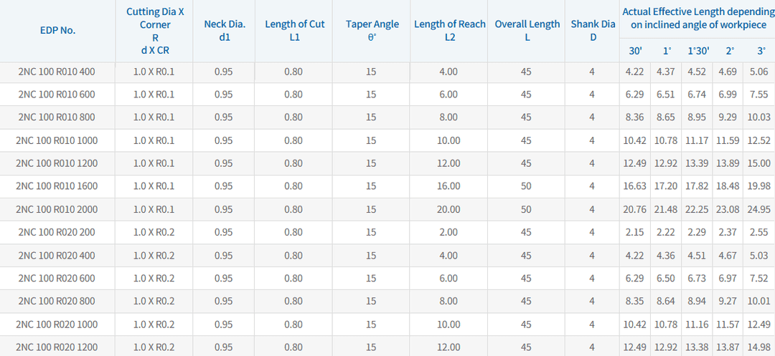Select the Length of Reach L2 header
The image size is (775, 356).
[x=449, y=30]
